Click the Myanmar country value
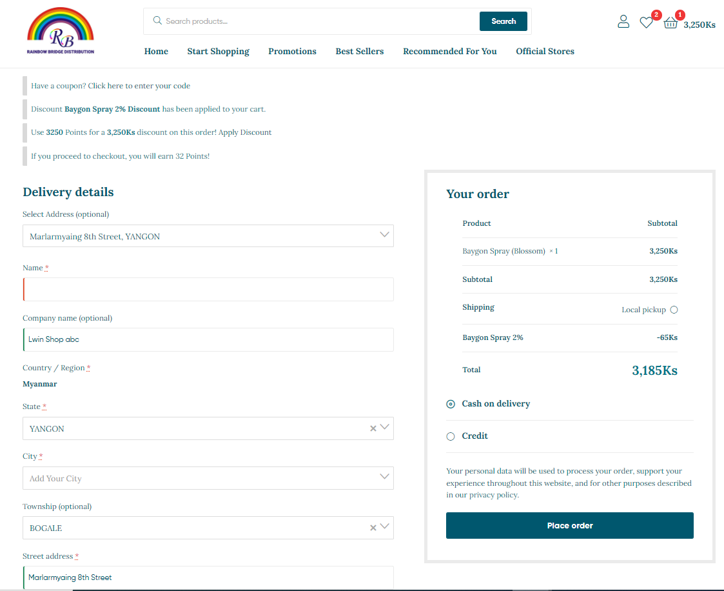The image size is (724, 591). (40, 384)
